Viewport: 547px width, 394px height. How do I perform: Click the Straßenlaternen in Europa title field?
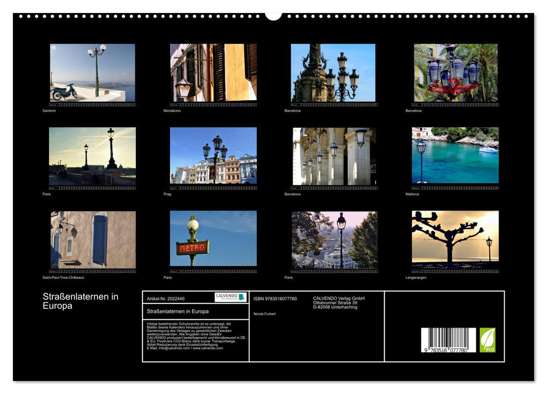click(x=179, y=312)
